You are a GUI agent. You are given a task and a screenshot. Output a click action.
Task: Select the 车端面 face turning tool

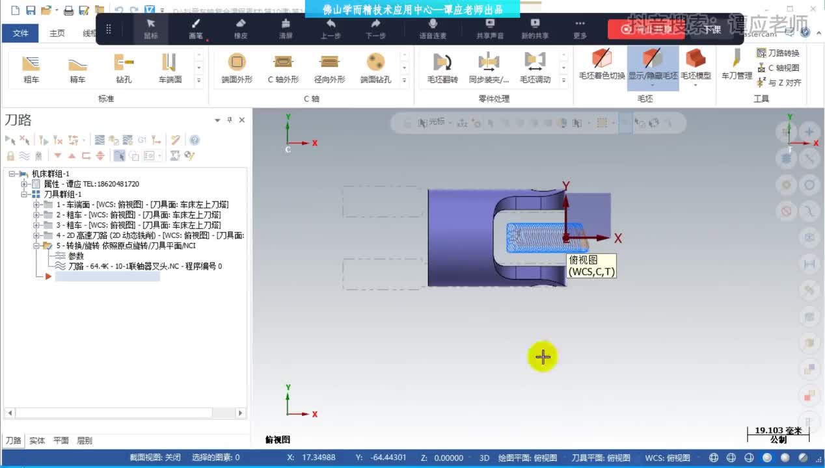click(170, 69)
